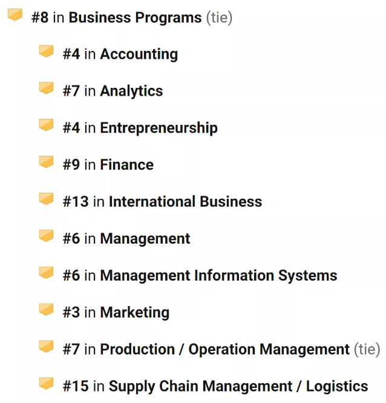Click the badge icon beside Finance
Screen dimensions: 386x403
46,162
